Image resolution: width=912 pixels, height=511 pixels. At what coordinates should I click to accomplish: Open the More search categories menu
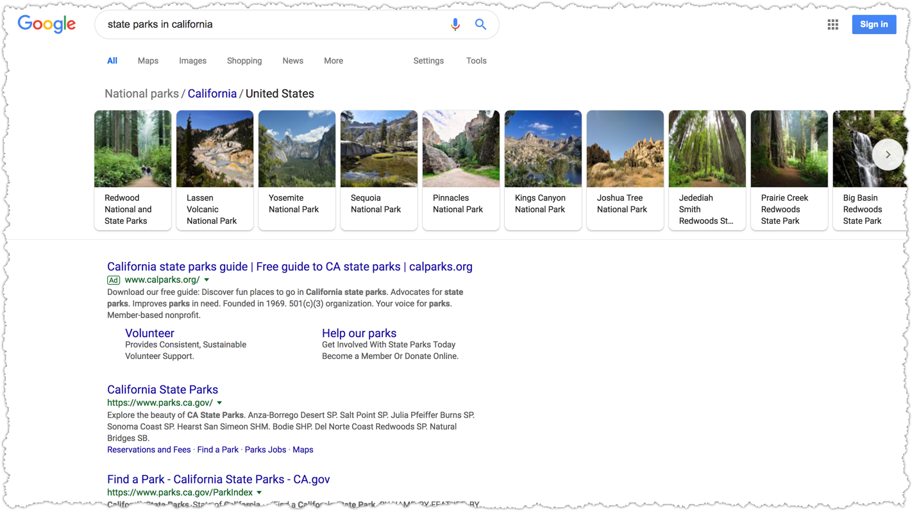click(334, 61)
